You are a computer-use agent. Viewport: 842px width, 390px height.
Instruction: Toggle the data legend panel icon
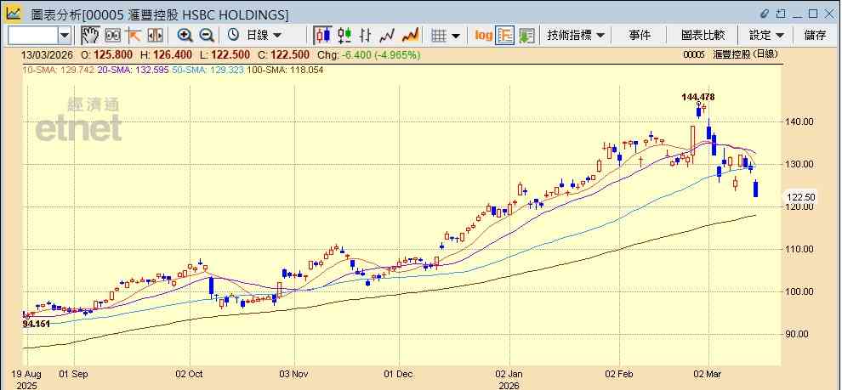[x=504, y=36]
